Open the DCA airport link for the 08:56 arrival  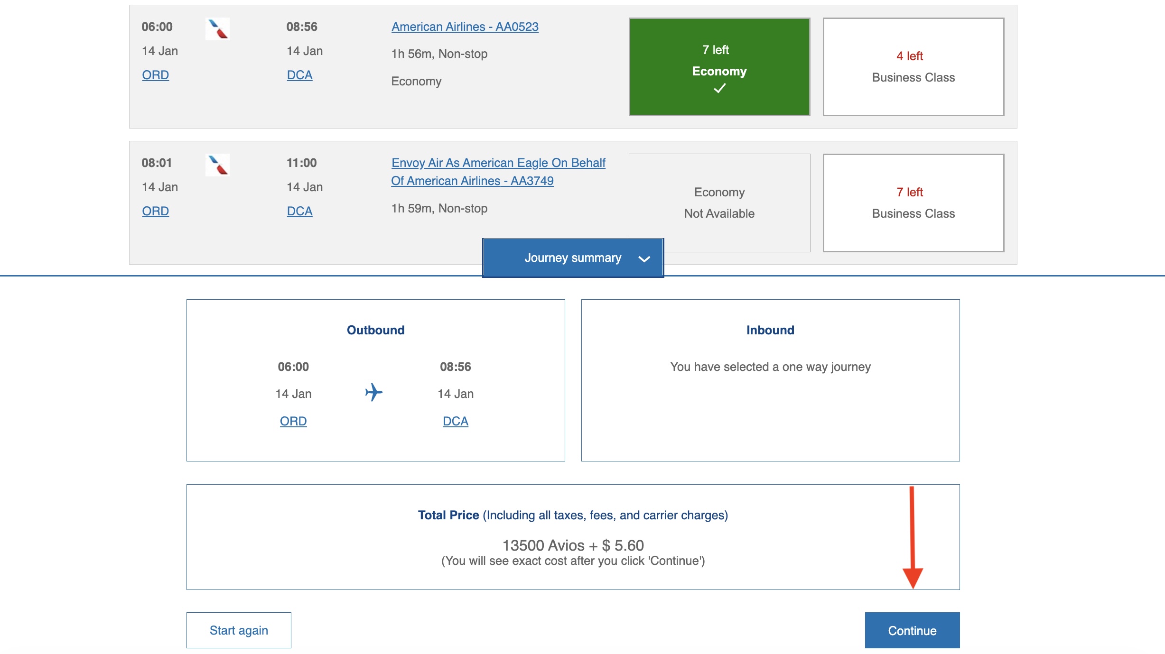pyautogui.click(x=300, y=75)
